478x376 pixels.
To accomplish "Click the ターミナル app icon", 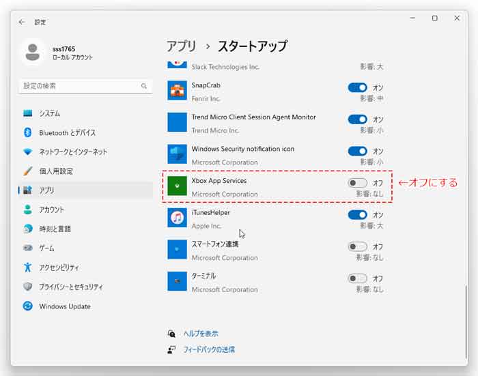I will pos(177,281).
